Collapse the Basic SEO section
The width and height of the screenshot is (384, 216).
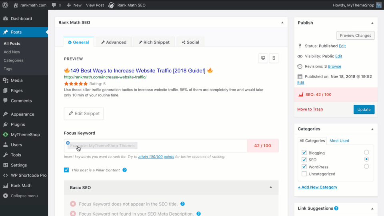coord(271,187)
